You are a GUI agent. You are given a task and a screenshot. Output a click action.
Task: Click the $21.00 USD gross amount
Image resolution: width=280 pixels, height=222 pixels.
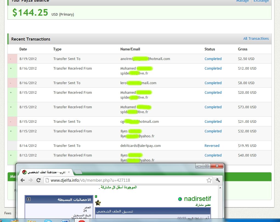pyautogui.click(x=247, y=121)
